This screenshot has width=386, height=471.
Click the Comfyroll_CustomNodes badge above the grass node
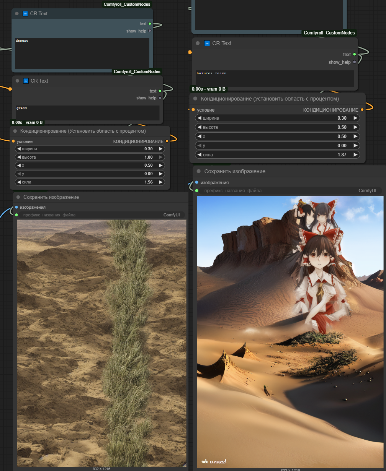(x=137, y=71)
